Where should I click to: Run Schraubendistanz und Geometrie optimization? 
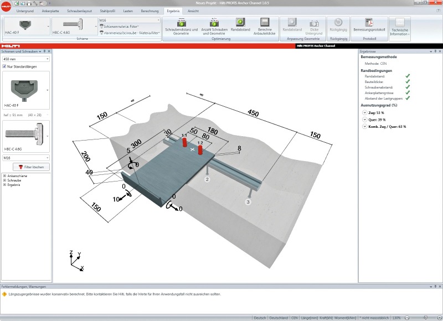(182, 27)
